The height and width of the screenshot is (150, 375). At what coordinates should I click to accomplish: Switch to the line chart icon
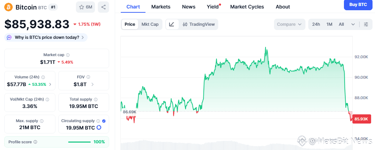click(172, 24)
